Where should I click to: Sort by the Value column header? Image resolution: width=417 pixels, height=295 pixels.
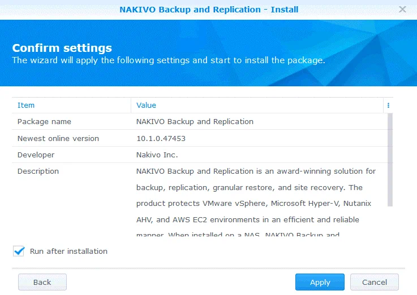click(x=146, y=105)
